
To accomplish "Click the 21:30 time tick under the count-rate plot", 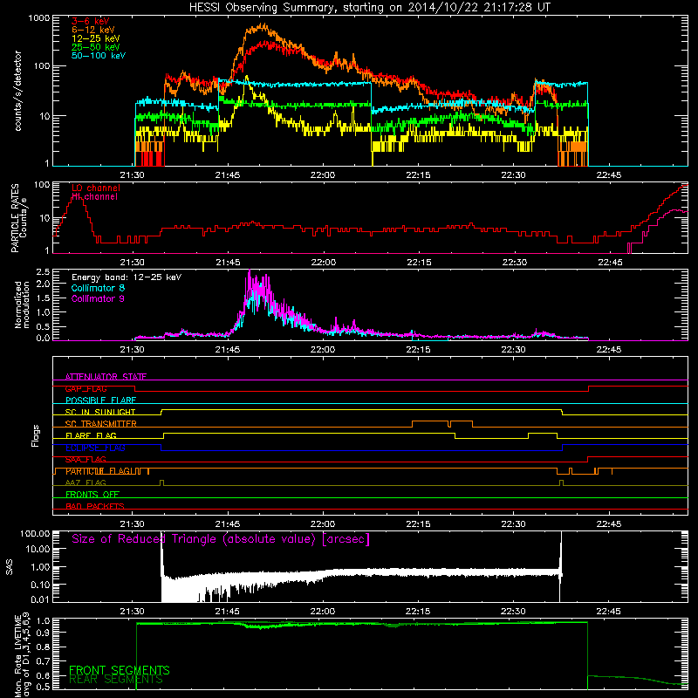I will [x=133, y=175].
